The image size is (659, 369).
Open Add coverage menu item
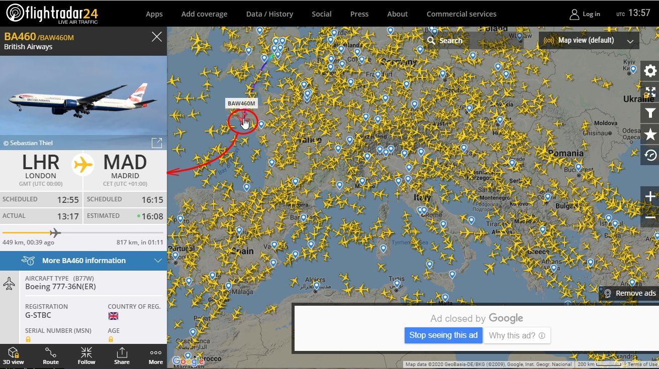tap(204, 14)
